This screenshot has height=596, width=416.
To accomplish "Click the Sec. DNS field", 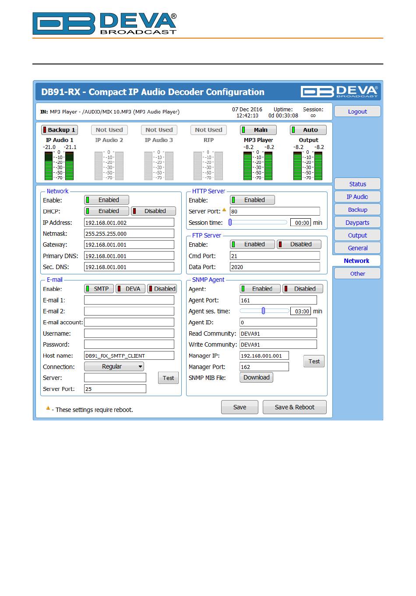I will pyautogui.click(x=129, y=267).
